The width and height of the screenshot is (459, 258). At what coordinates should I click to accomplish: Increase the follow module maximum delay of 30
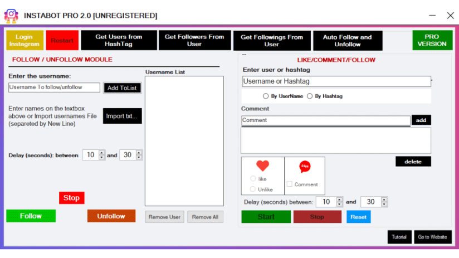pyautogui.click(x=139, y=152)
